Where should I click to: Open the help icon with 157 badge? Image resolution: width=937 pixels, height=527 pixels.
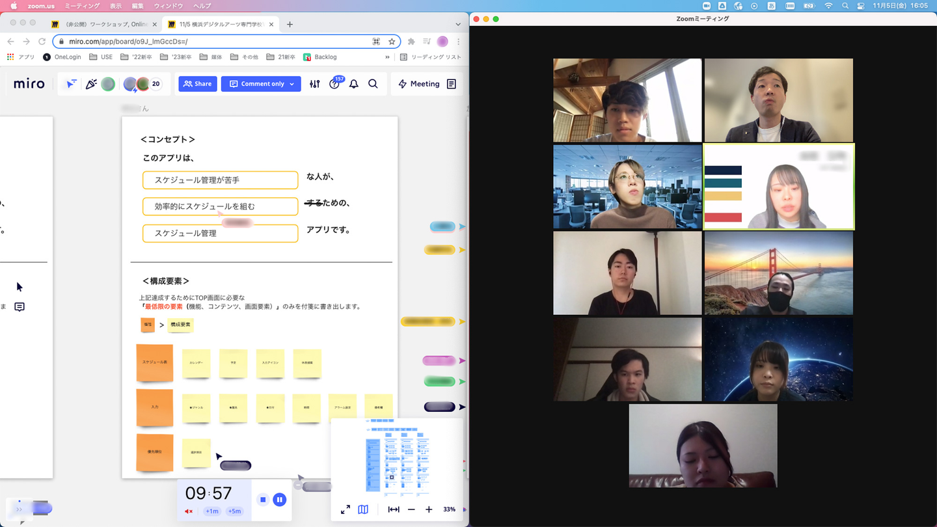pos(334,84)
